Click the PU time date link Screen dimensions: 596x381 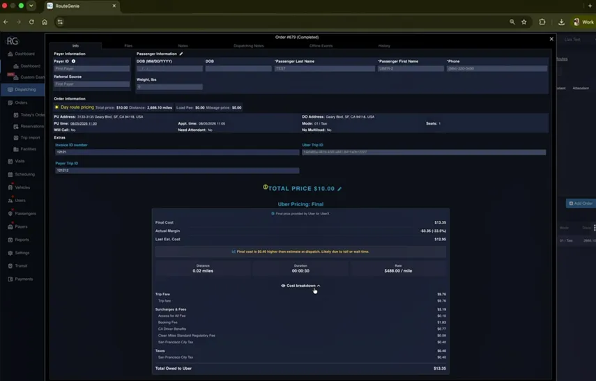click(x=84, y=124)
